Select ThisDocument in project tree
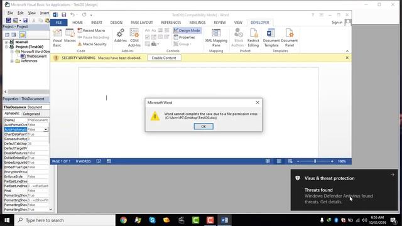This screenshot has width=402, height=226. point(36,56)
